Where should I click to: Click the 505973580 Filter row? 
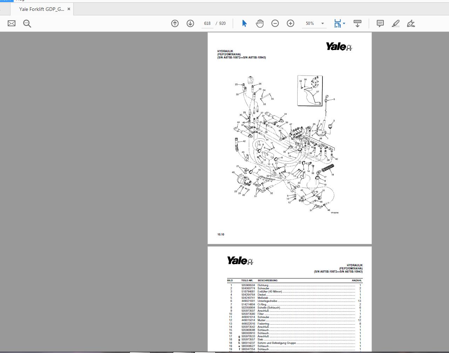pos(294,314)
